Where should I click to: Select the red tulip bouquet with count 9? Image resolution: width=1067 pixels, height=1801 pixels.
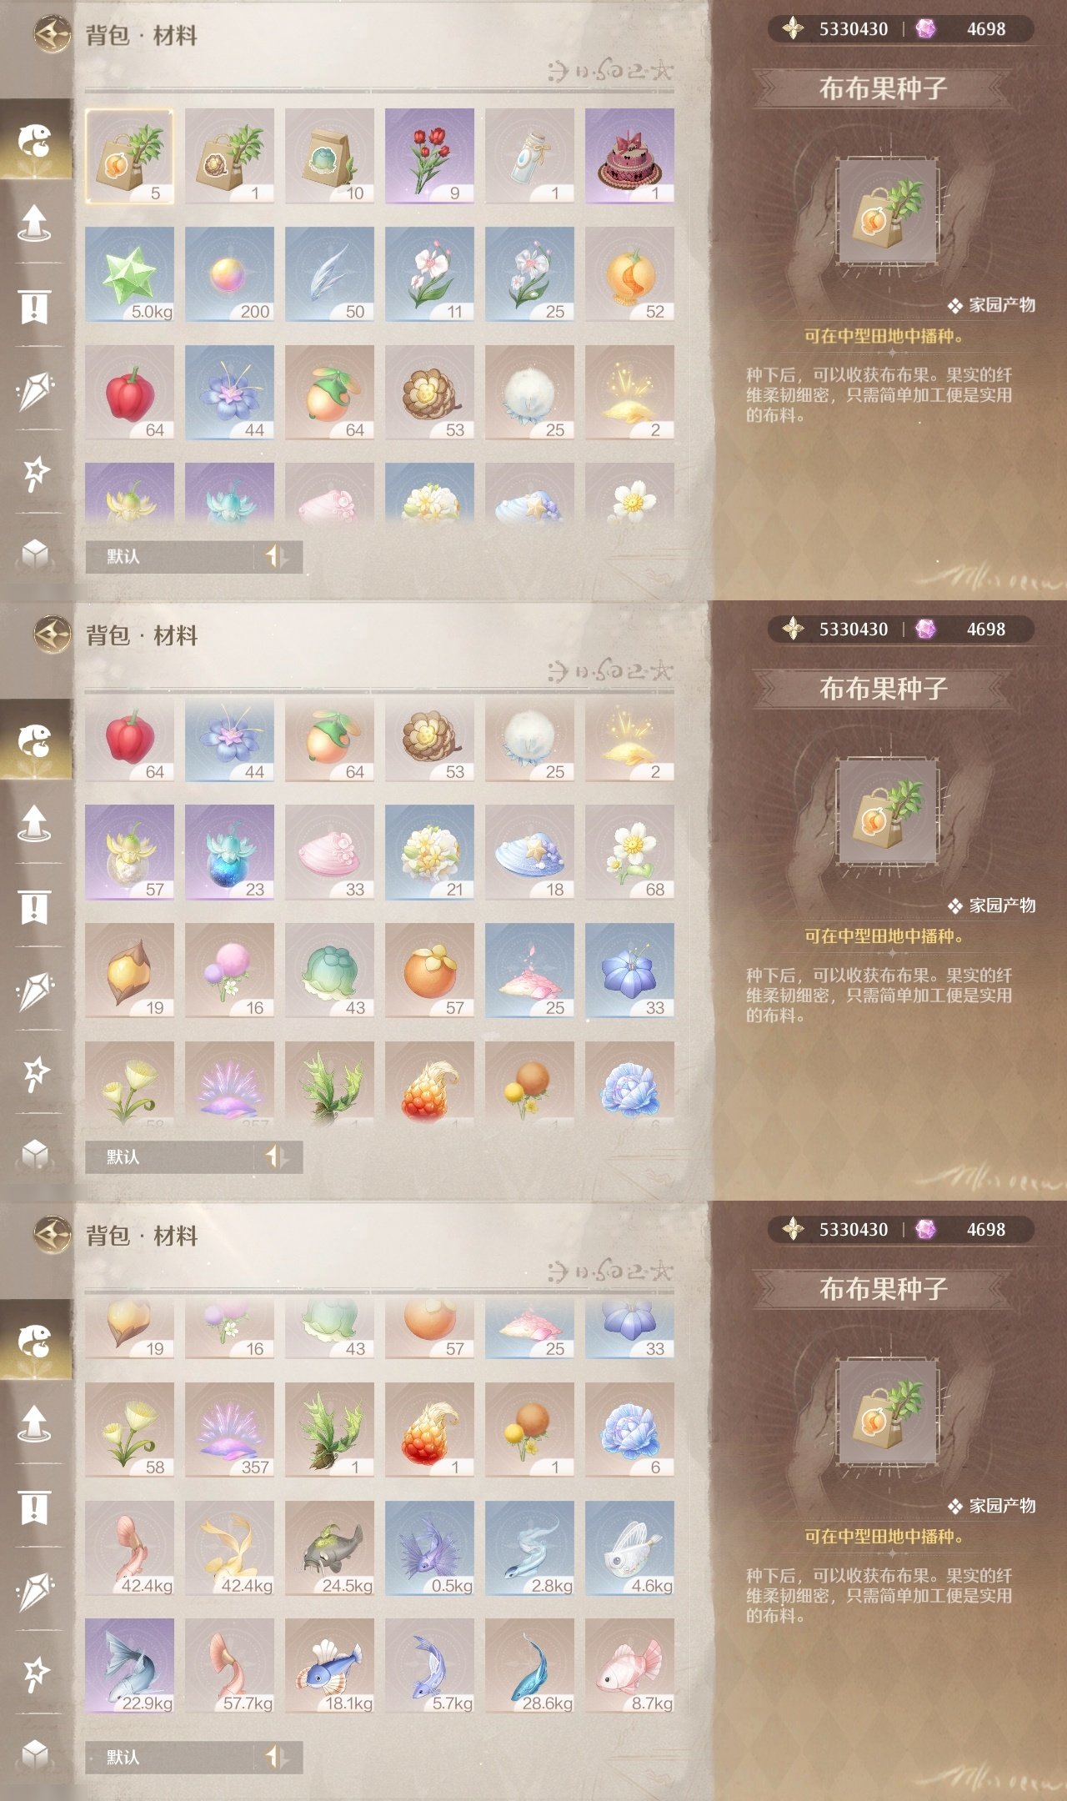[x=429, y=156]
